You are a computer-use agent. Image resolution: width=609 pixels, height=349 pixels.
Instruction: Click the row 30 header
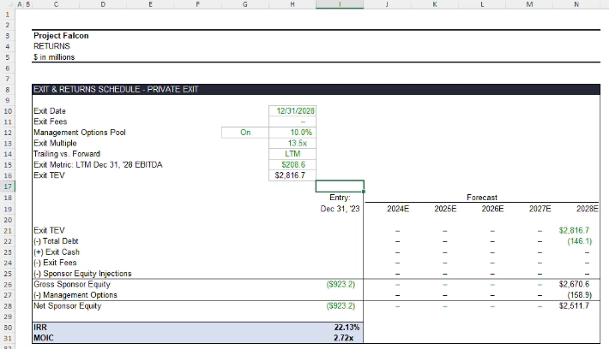click(x=8, y=327)
